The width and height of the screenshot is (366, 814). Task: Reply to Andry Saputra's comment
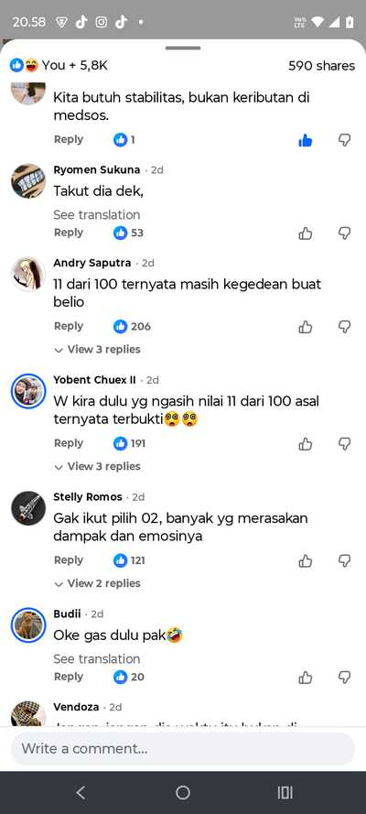point(69,326)
